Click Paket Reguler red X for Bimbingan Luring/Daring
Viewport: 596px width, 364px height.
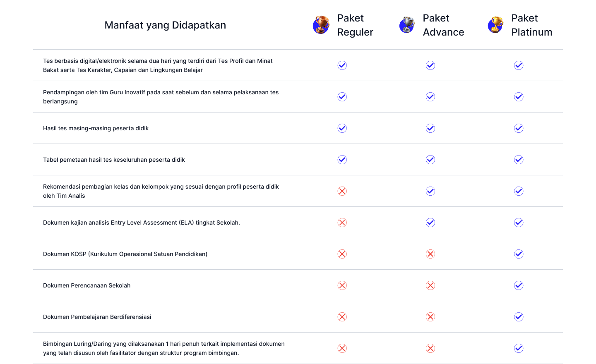[x=342, y=348]
